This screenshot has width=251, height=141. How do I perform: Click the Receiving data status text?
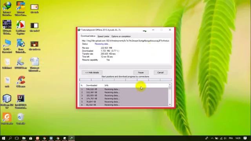pyautogui.click(x=102, y=44)
